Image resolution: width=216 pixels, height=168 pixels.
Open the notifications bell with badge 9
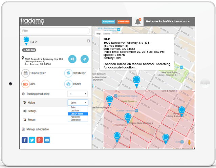point(138,21)
